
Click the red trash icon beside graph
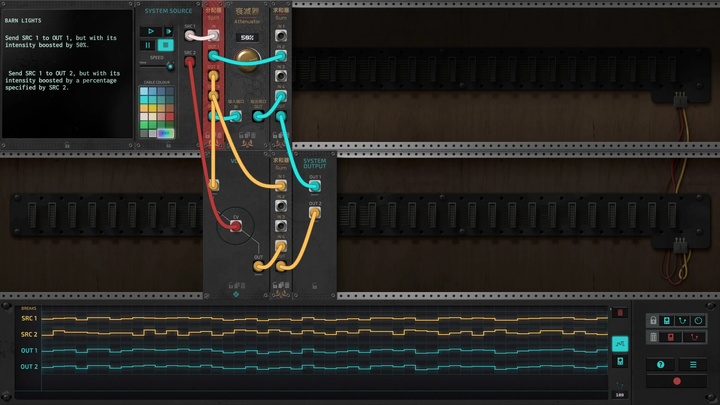620,313
